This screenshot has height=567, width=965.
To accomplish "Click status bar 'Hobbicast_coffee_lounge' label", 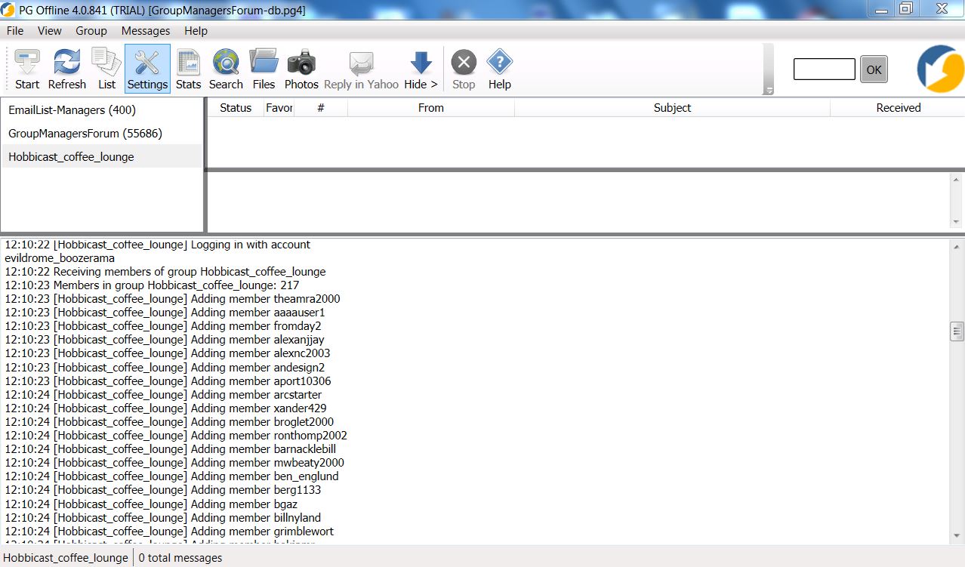I will coord(66,558).
